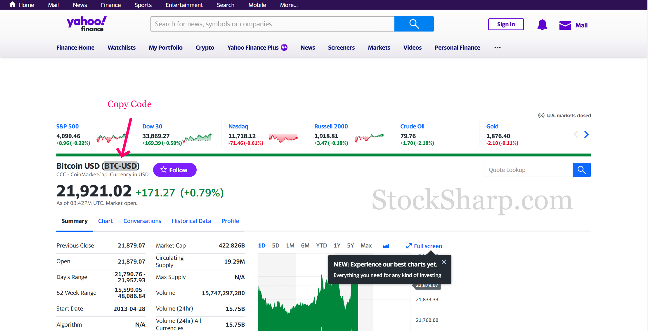The height and width of the screenshot is (331, 648).
Task: Click the blue search magnifier button
Action: tap(414, 24)
